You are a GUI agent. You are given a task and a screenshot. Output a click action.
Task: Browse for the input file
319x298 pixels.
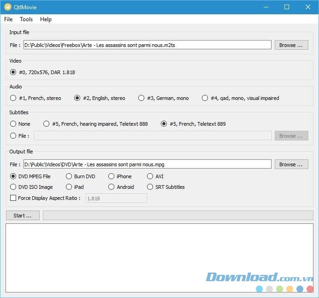291,45
